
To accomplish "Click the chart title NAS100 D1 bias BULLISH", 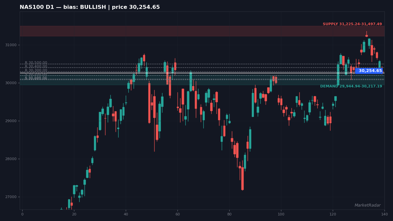I will coord(90,7).
